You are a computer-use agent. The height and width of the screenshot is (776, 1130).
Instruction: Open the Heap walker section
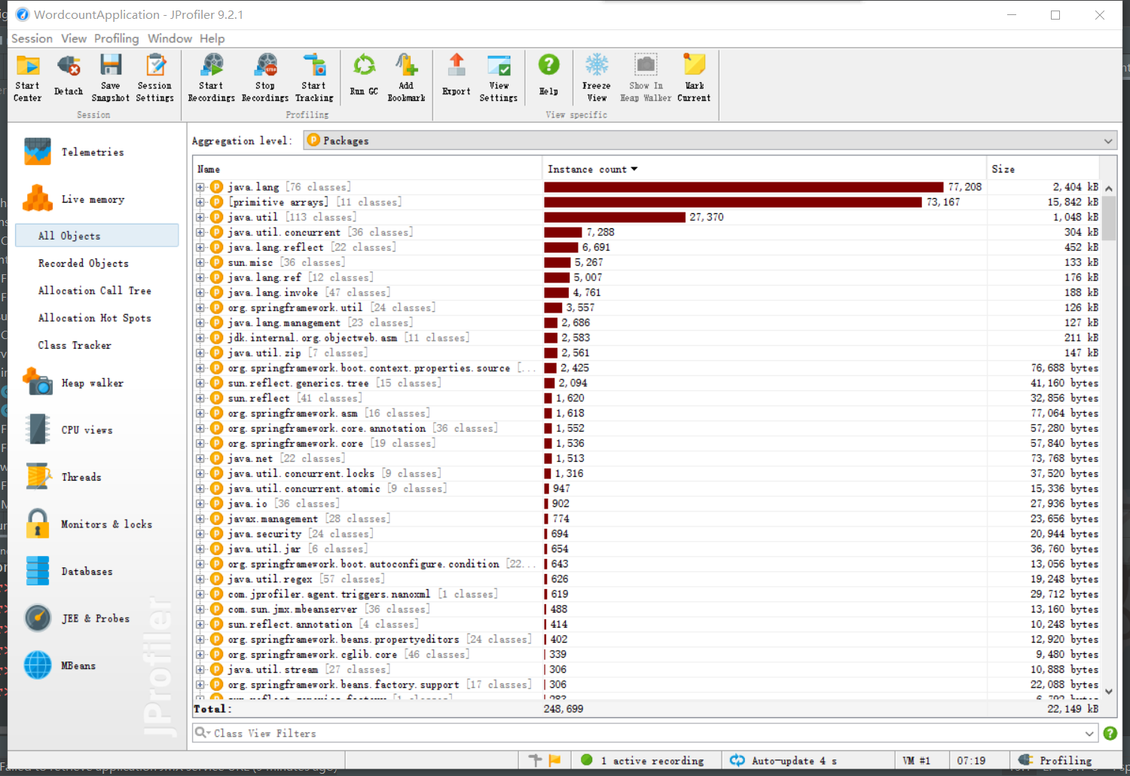tap(93, 383)
